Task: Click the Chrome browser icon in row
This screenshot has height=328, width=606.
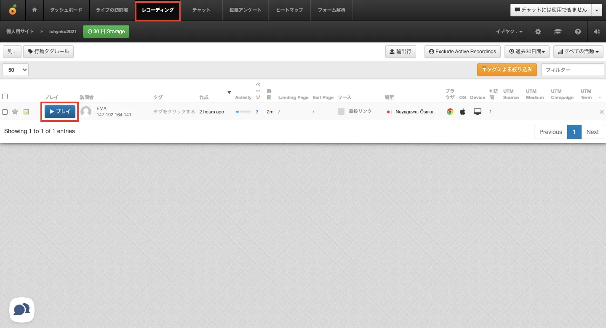Action: (x=450, y=112)
